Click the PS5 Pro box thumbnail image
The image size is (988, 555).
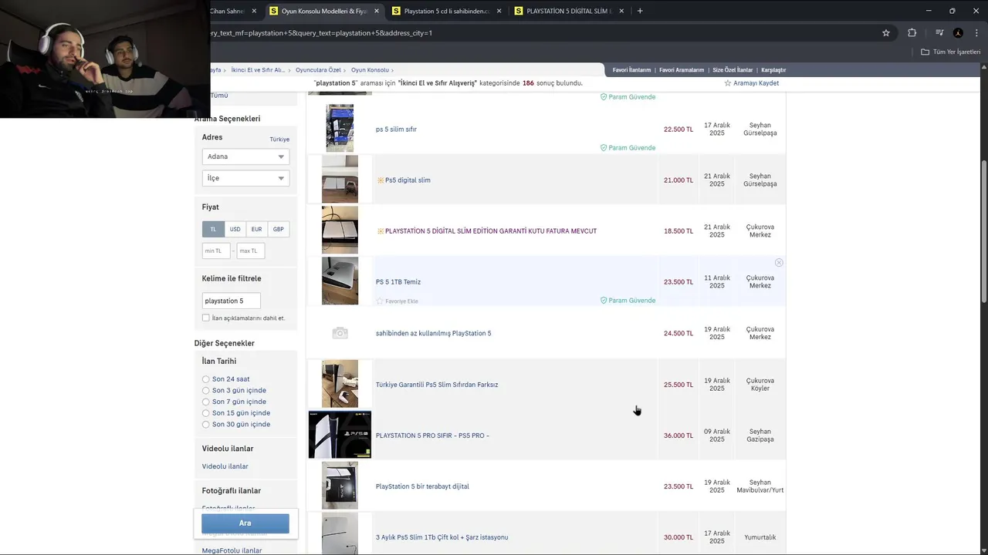point(340,435)
